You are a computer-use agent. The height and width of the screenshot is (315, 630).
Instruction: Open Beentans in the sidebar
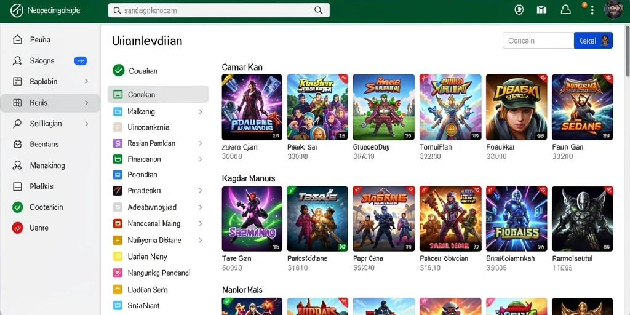[44, 144]
